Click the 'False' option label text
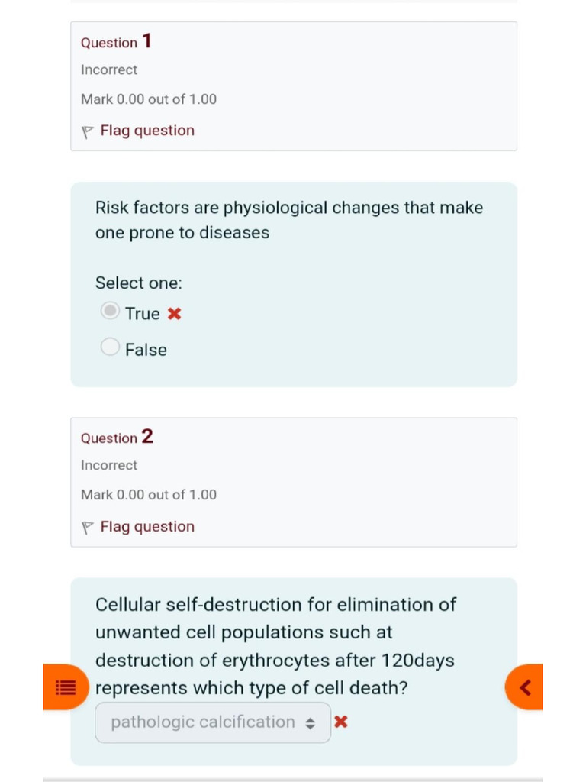Viewport: 586px width, 782px height. [146, 350]
